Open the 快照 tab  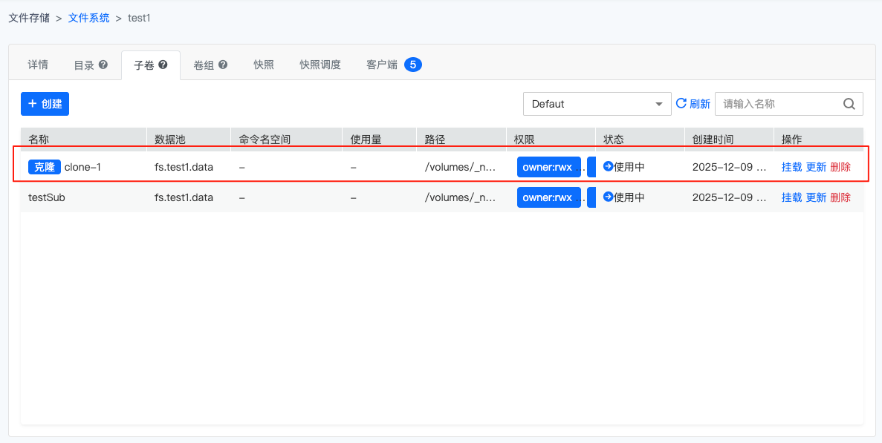(264, 65)
